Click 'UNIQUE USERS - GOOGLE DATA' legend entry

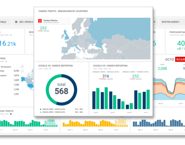(x=54, y=109)
